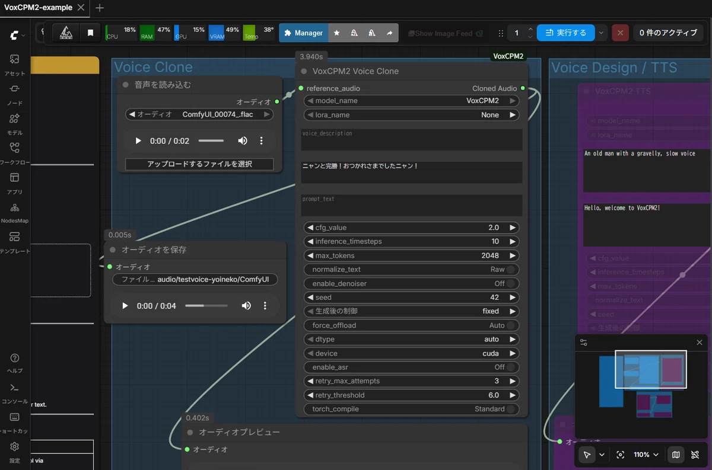
Task: Open the ヘルプ (help) menu in sidebar
Action: [15, 363]
